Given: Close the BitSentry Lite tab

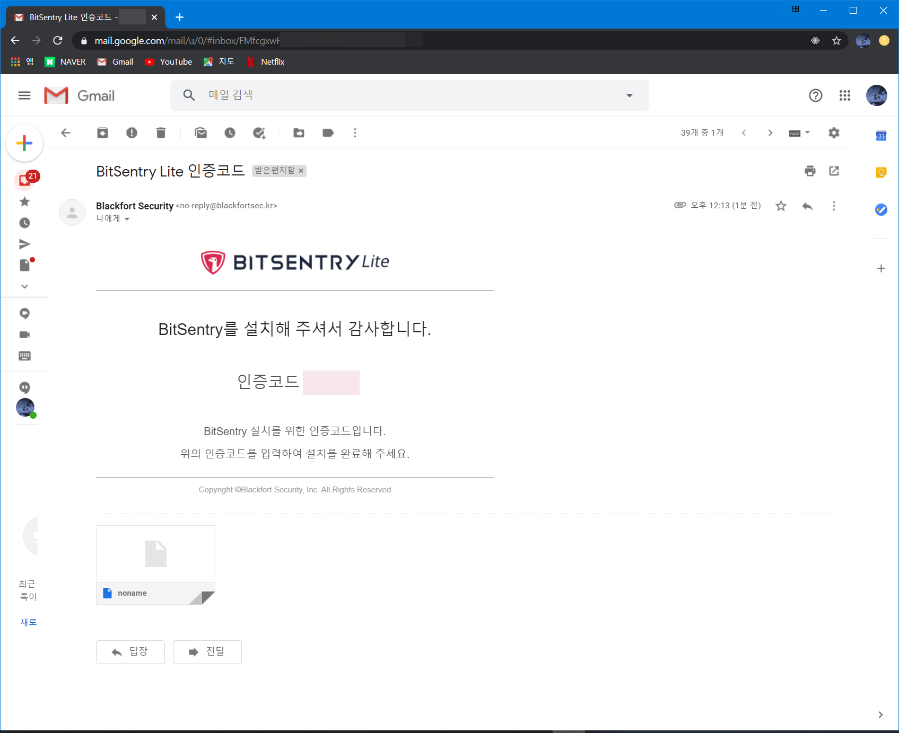Looking at the screenshot, I should pos(154,17).
